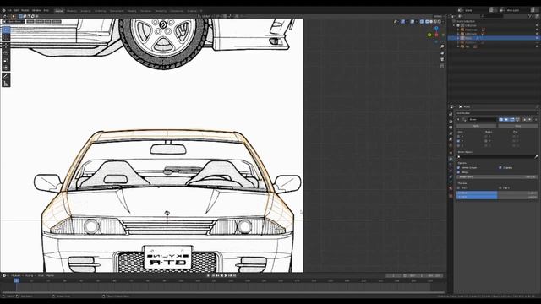The height and width of the screenshot is (304, 541).
Task: Toggle the Clipping checkbox
Action: tap(500, 167)
